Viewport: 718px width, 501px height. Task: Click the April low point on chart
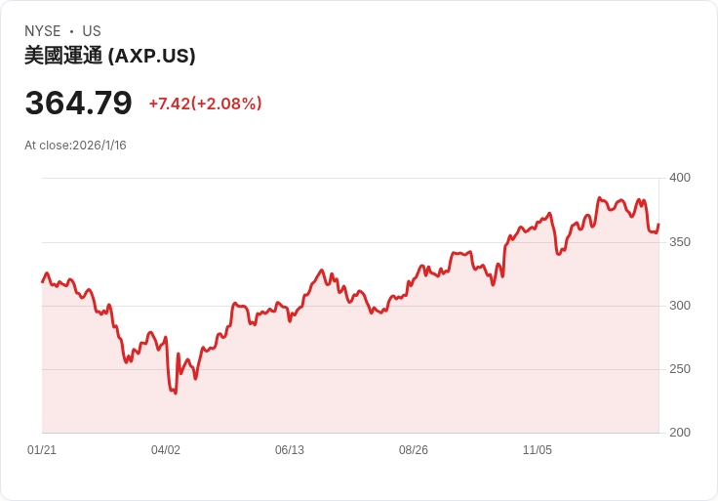pos(176,393)
